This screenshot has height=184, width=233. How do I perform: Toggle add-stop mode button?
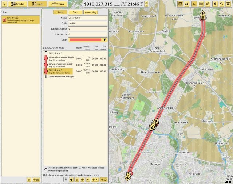(x=103, y=179)
